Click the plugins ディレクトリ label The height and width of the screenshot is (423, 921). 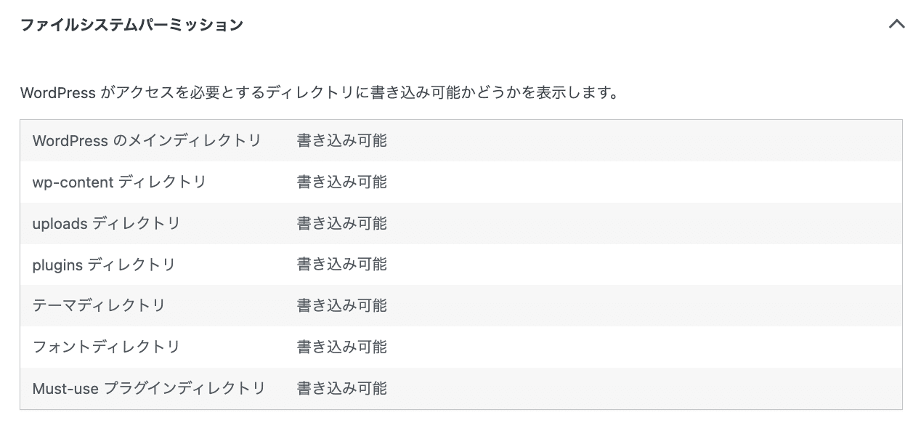coord(102,265)
